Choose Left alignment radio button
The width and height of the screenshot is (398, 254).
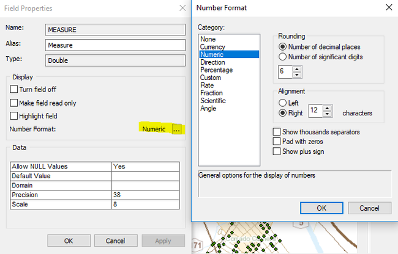pos(282,103)
